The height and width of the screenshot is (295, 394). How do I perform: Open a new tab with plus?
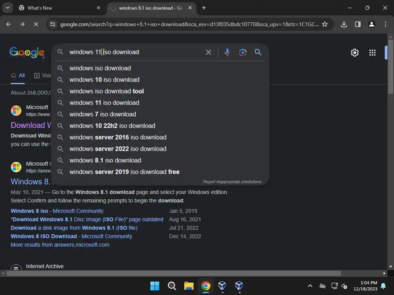204,8
